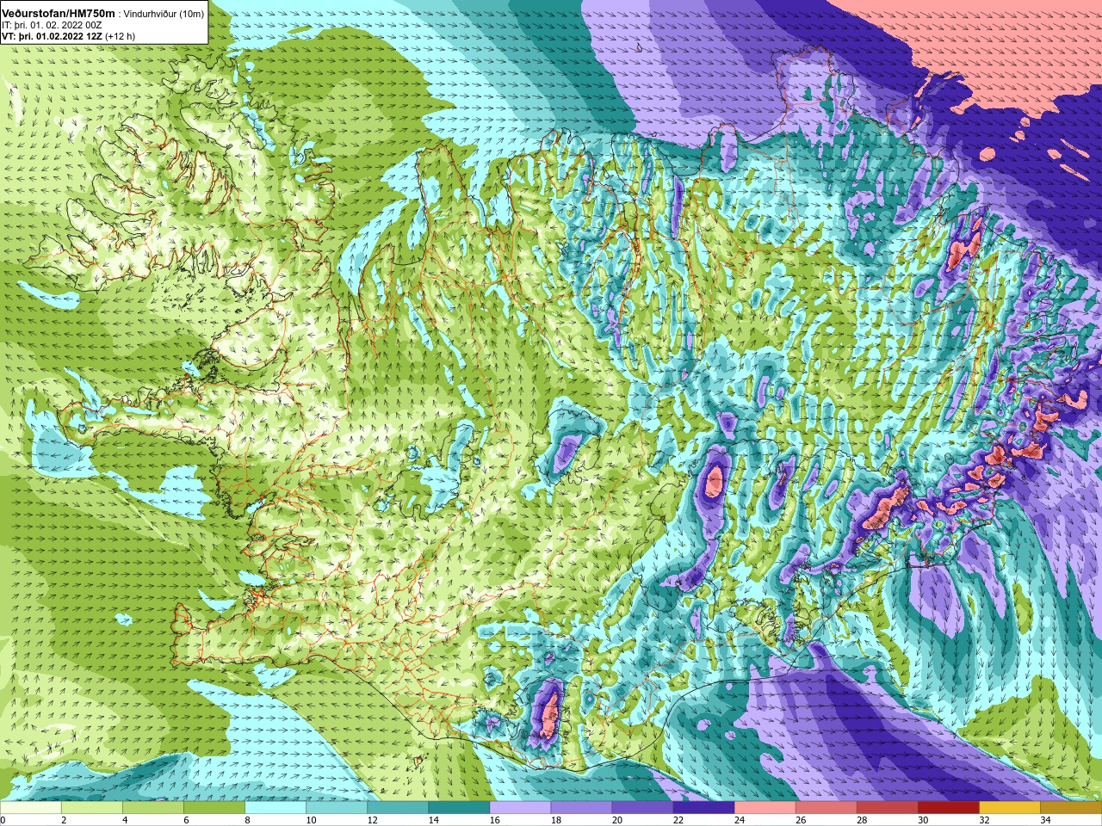The height and width of the screenshot is (826, 1102).
Task: Click the legend label '30'
Action: [x=923, y=820]
